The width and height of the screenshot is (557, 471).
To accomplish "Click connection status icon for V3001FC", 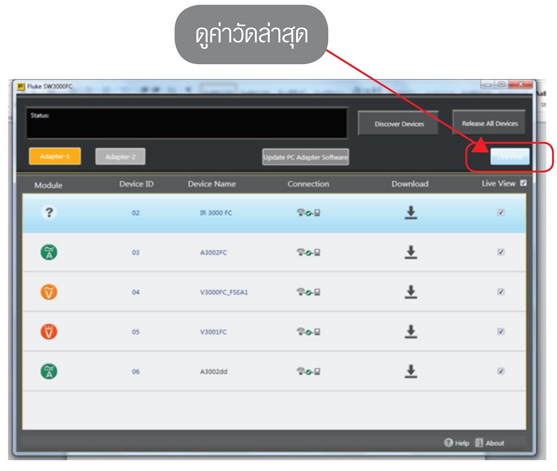I will (x=308, y=332).
